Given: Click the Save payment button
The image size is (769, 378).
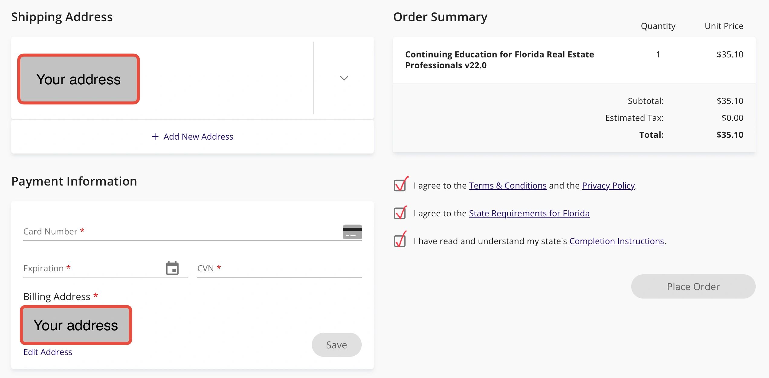Looking at the screenshot, I should coord(336,345).
